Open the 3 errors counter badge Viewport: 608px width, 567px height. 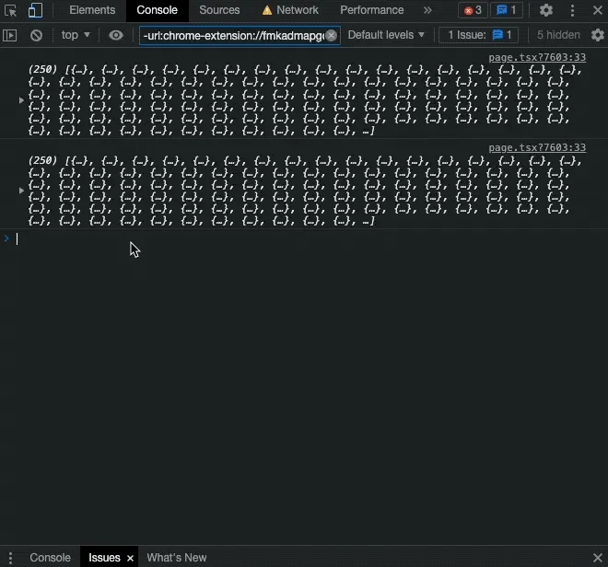click(473, 10)
